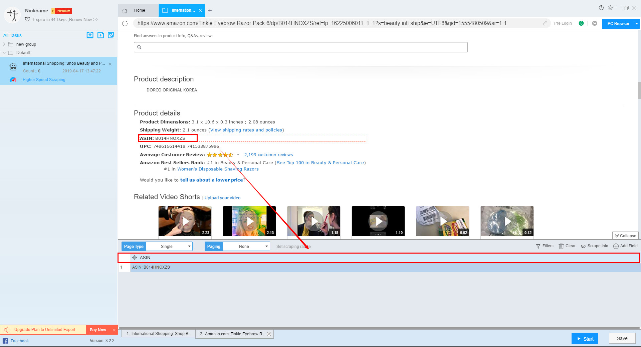Click Higher Speed Scraping link
This screenshot has height=347, width=641.
[x=44, y=80]
